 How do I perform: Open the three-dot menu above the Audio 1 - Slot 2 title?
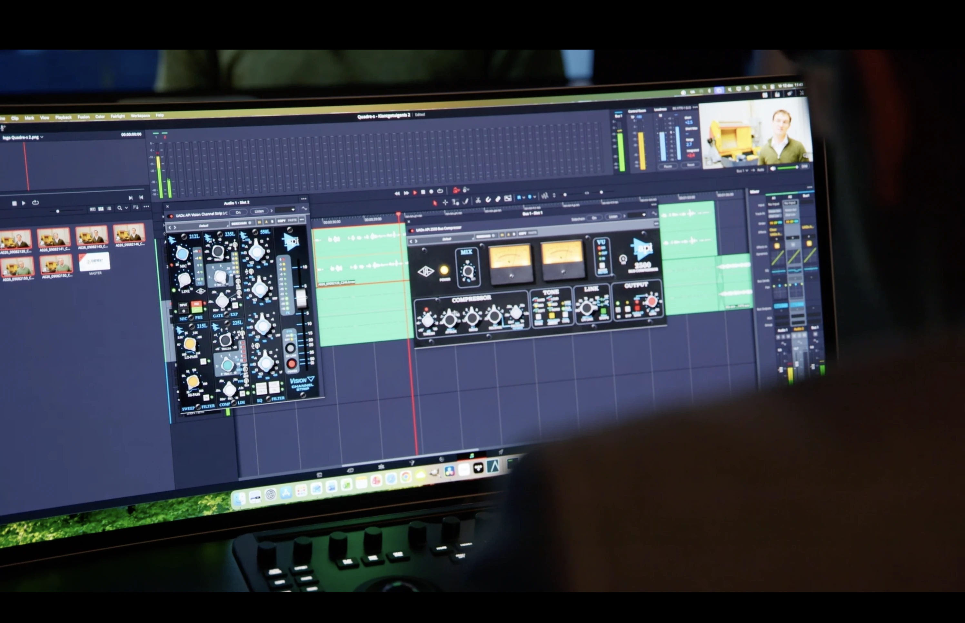[x=304, y=199]
